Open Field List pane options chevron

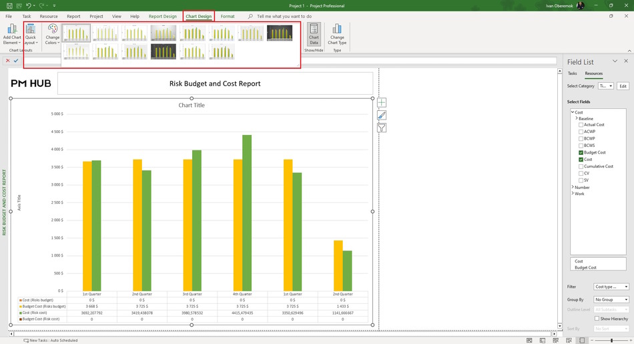click(615, 61)
